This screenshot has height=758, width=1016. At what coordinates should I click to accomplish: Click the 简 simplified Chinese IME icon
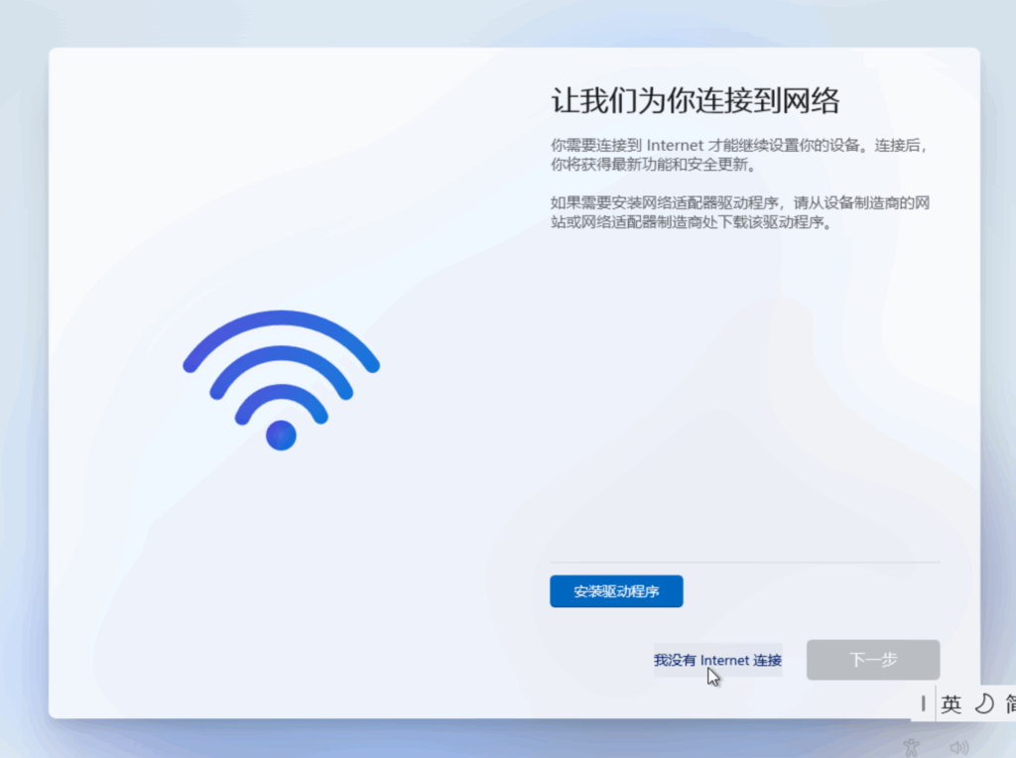click(1010, 703)
